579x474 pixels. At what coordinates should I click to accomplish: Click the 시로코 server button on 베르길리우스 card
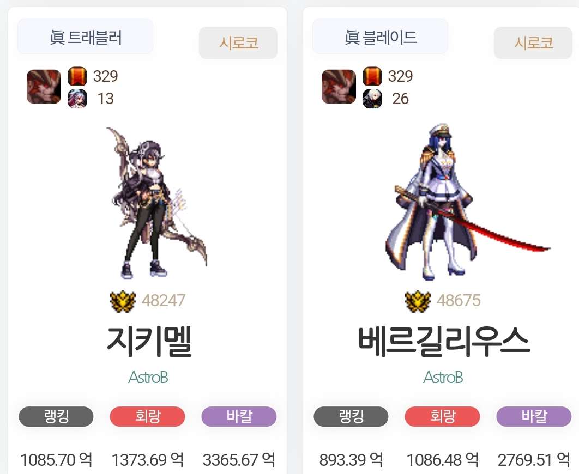[533, 43]
